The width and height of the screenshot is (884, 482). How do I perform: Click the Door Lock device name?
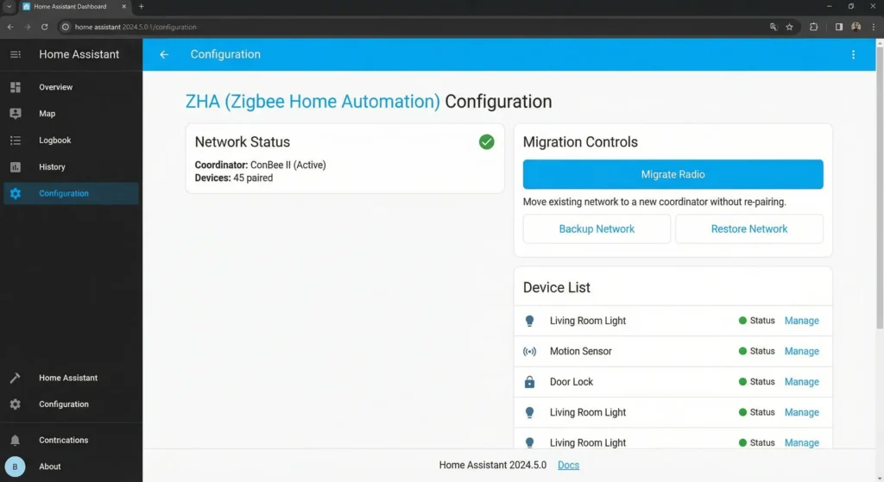(571, 382)
